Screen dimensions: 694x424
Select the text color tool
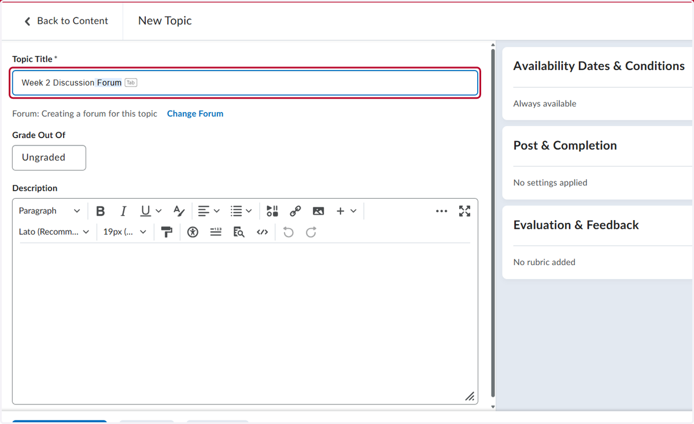pyautogui.click(x=179, y=211)
